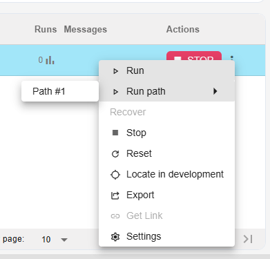Open the rows per page dropdown showing 10
The width and height of the screenshot is (270, 259).
pos(55,240)
